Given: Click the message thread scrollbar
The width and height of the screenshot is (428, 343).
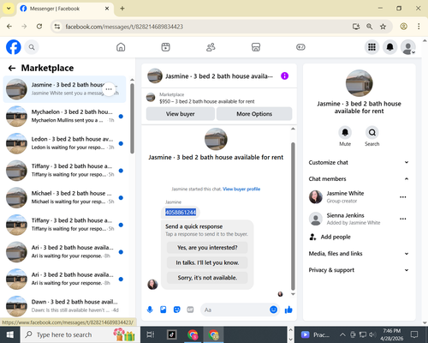Looking at the screenshot, I should [x=293, y=216].
